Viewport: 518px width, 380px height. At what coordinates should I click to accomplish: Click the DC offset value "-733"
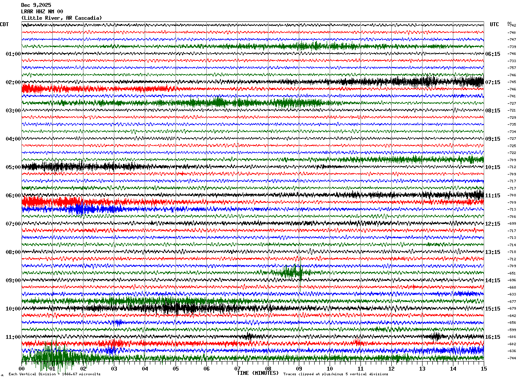[512, 61]
